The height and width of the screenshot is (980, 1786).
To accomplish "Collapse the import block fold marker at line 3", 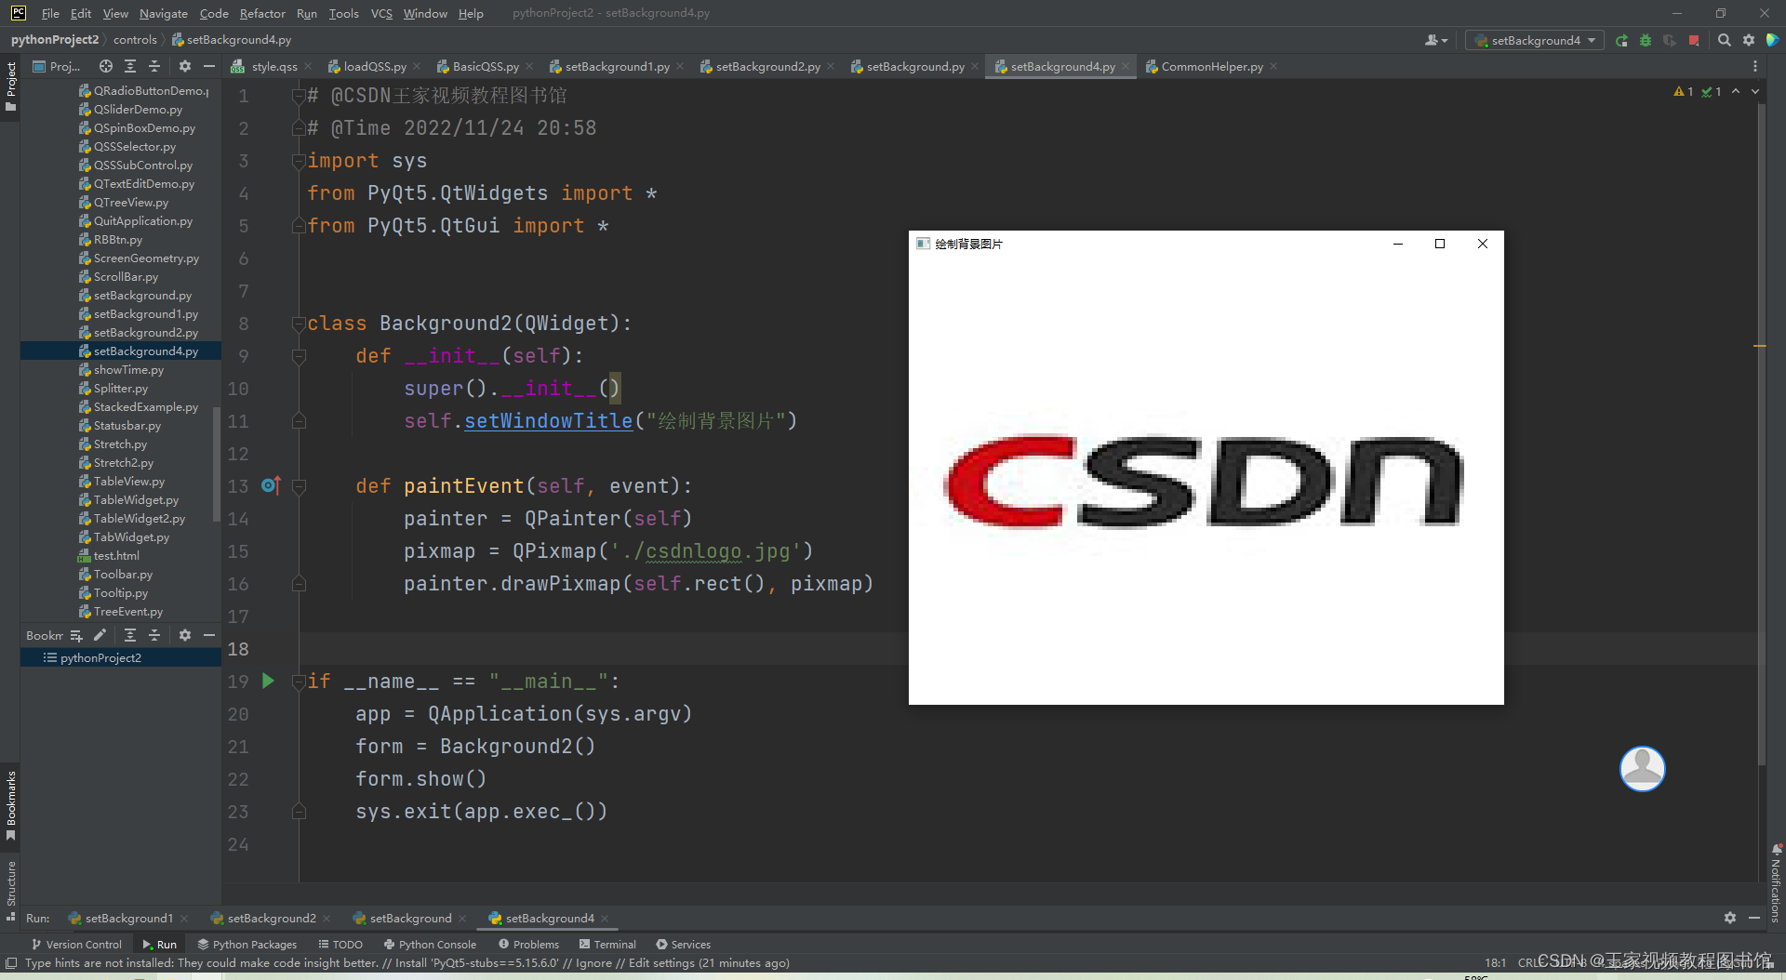I will [300, 161].
